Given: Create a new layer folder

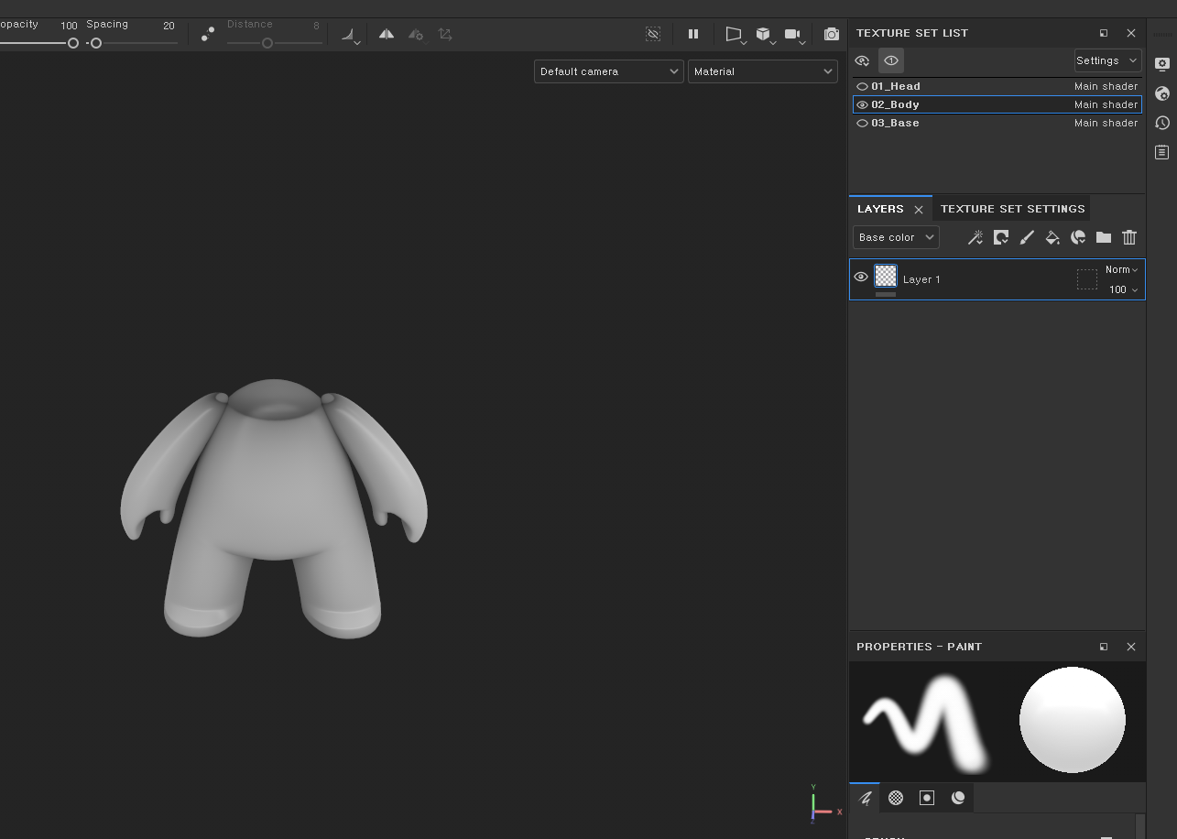Looking at the screenshot, I should [x=1104, y=237].
